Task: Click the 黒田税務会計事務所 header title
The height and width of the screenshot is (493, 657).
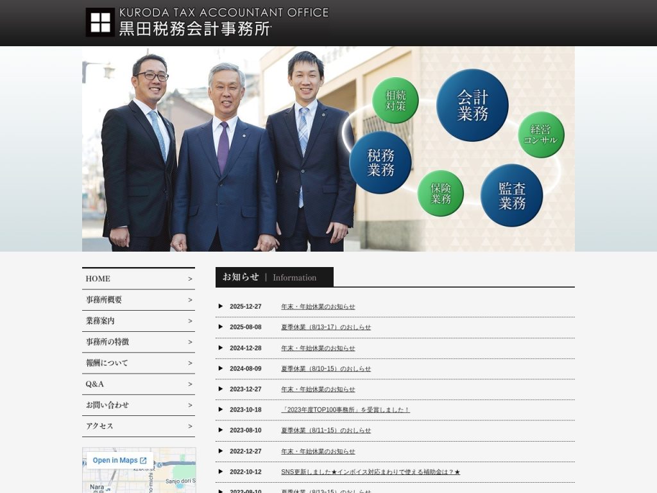Action: click(195, 29)
